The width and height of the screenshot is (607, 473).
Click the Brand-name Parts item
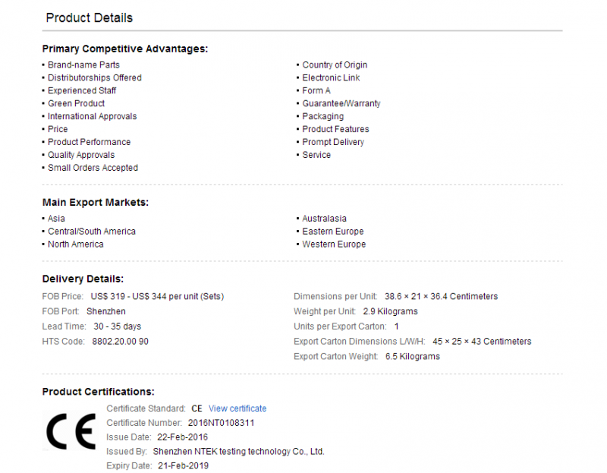(83, 65)
